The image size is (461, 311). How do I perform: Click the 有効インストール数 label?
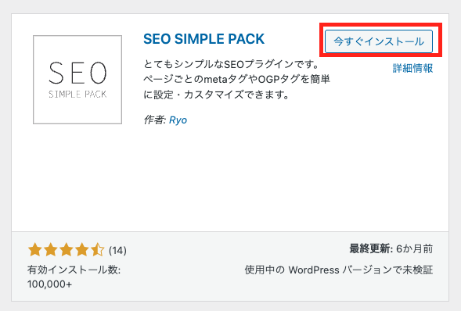click(74, 270)
